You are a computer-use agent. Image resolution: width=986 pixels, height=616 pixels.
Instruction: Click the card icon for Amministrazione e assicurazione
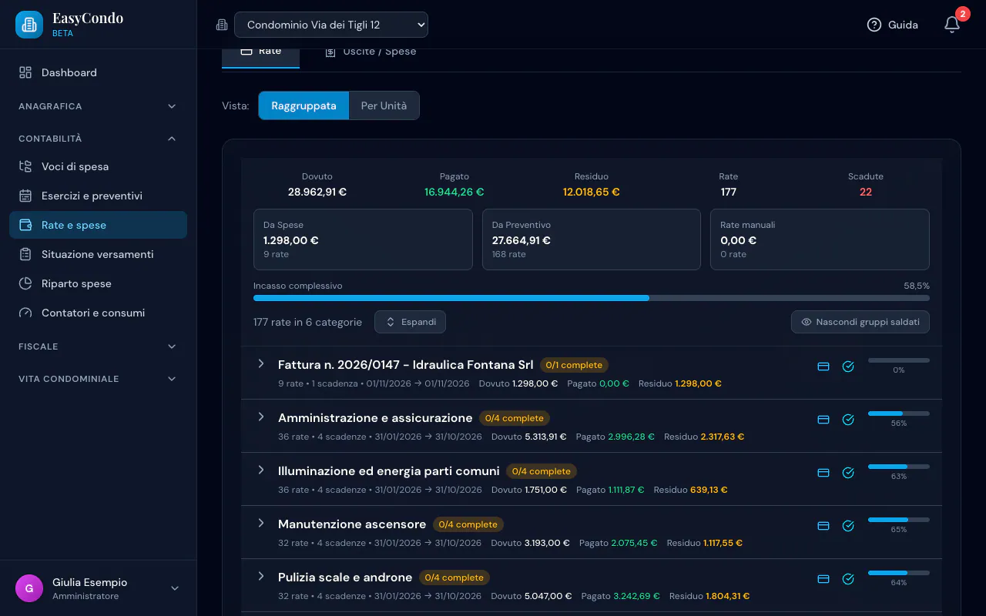coord(823,420)
